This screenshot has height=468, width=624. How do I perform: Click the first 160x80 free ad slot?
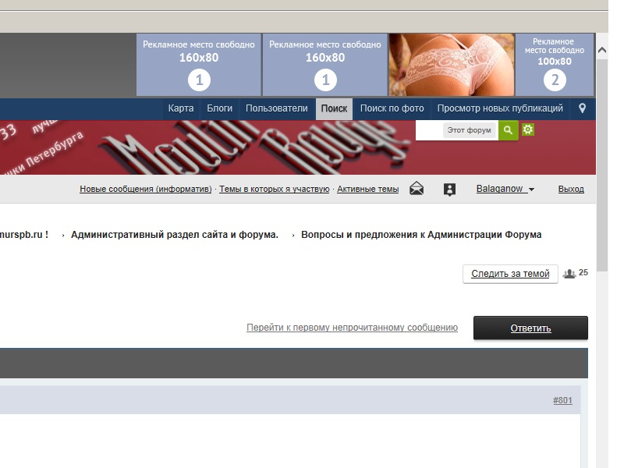pyautogui.click(x=199, y=65)
